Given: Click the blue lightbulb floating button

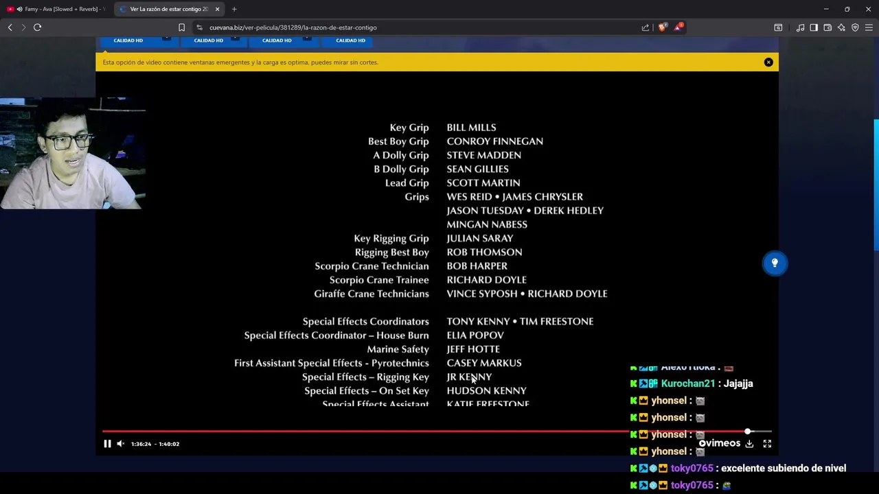Looking at the screenshot, I should [x=775, y=263].
